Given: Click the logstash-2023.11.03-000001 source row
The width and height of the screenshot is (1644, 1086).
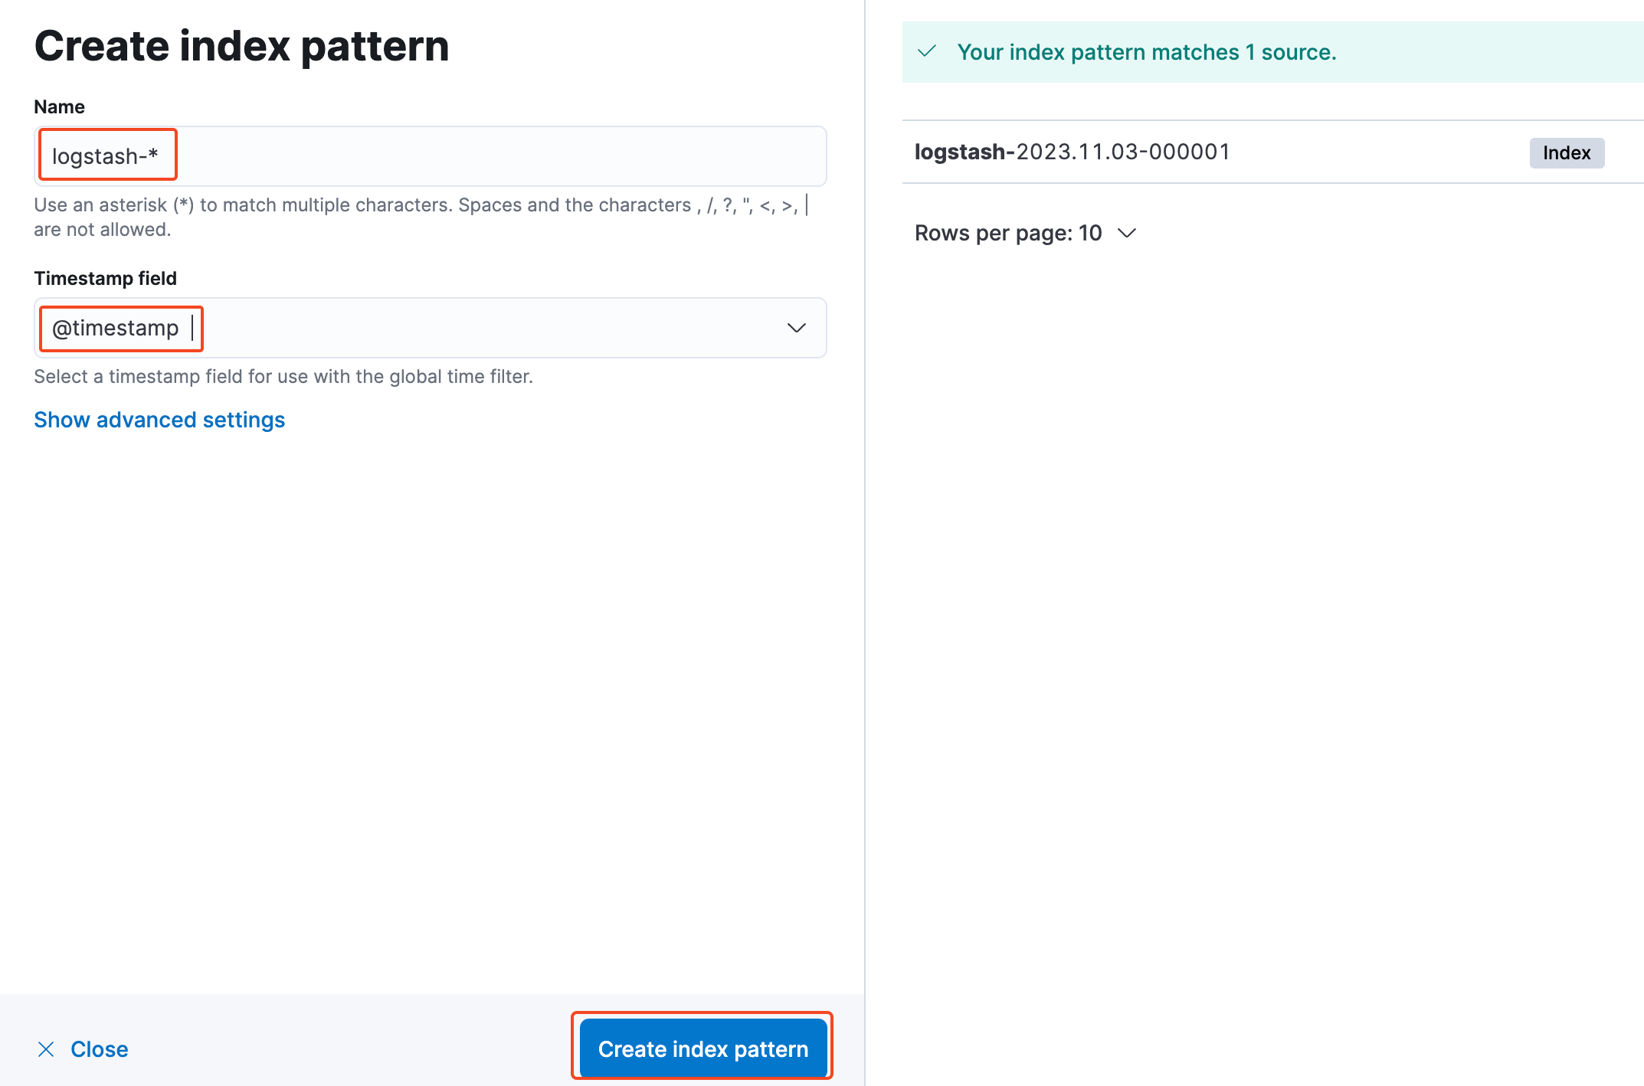Looking at the screenshot, I should point(1072,152).
